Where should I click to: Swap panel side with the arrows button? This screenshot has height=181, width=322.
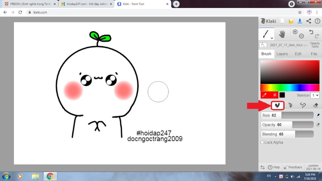point(263,167)
